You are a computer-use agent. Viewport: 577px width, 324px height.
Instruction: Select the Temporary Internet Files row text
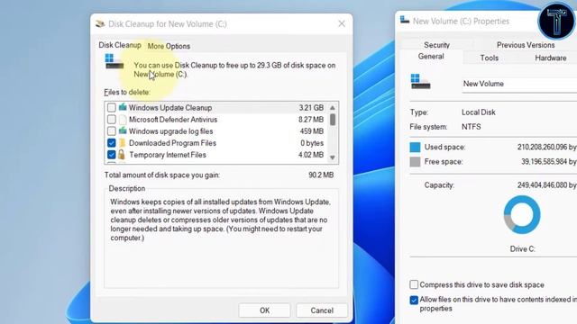click(168, 155)
